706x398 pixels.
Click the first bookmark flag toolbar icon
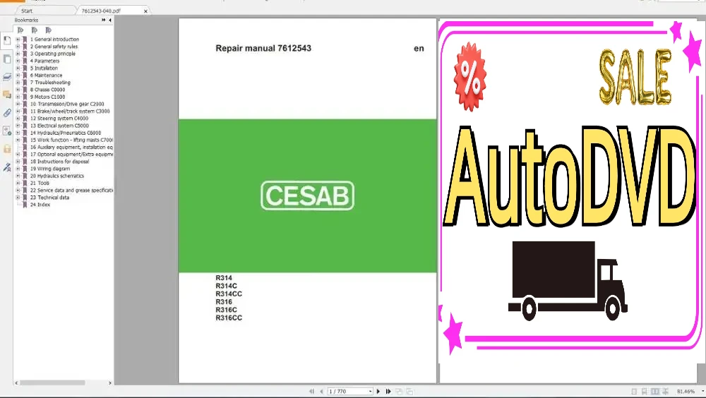20,30
